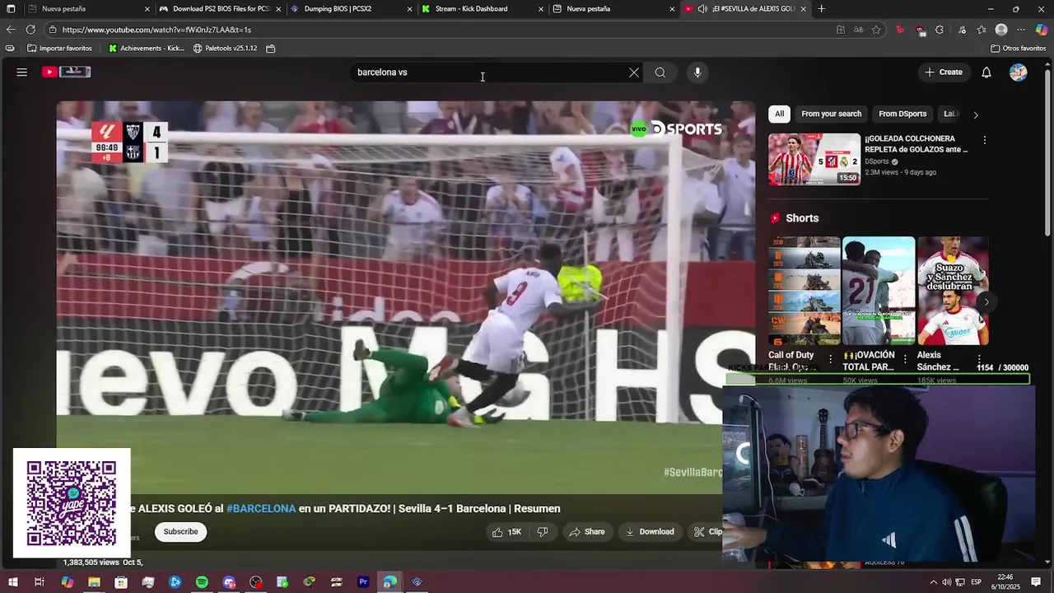Open the OVACIÓN TOTAL short
Screen dimensions: 1054x593
tap(879, 291)
